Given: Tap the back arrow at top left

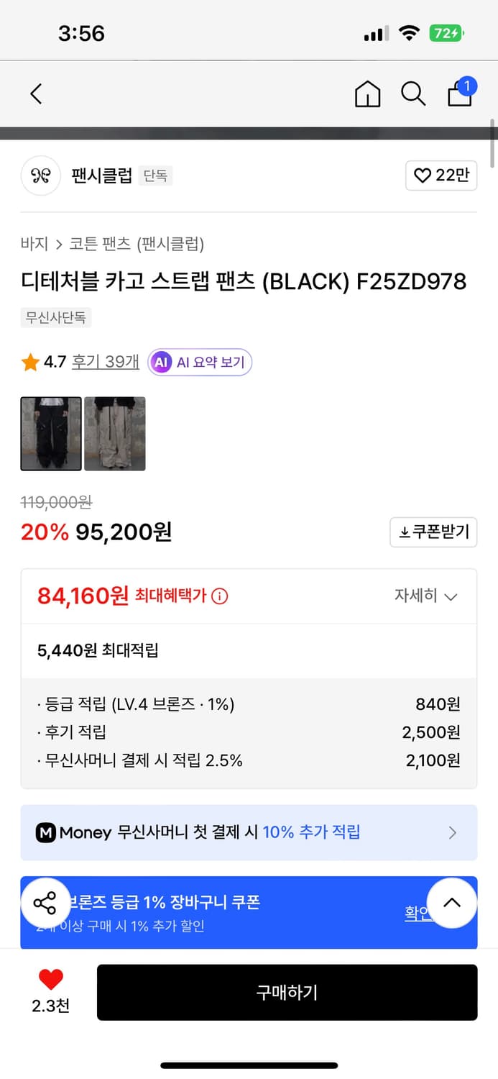Looking at the screenshot, I should [x=36, y=94].
